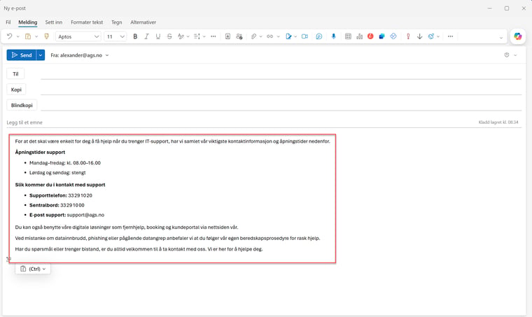Click the sensitivity shield icon near Send row
Screen dimensions: 532x317
coord(507,55)
